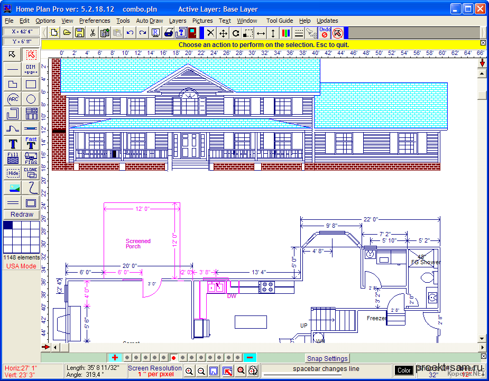
Task: Pick the Wall tool
Action: (13, 114)
